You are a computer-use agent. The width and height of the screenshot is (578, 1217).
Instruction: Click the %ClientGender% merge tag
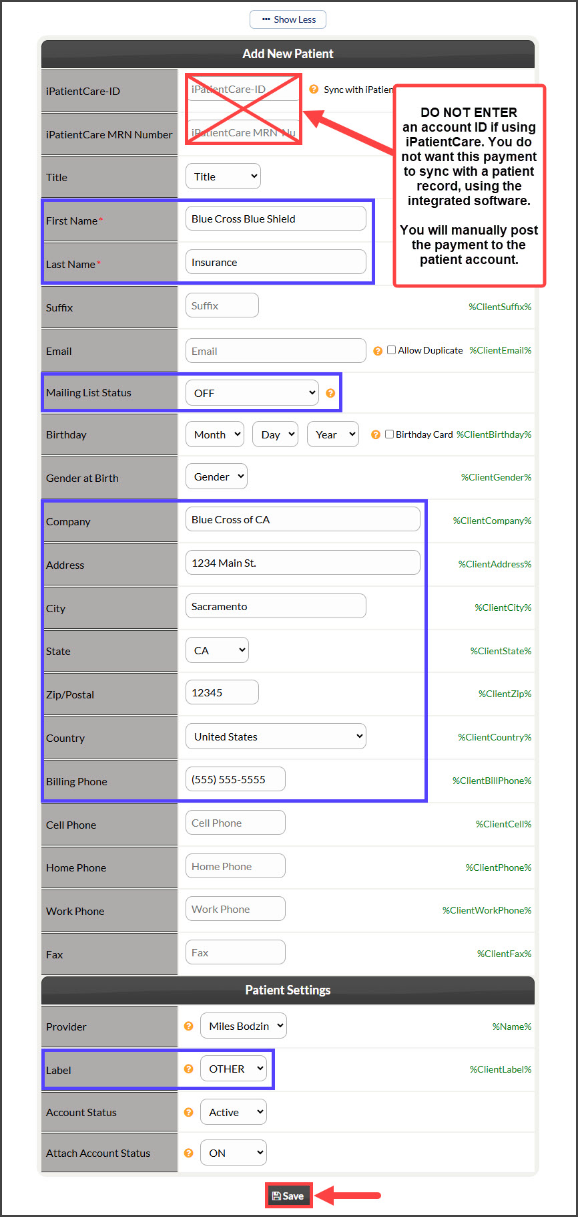pos(497,477)
